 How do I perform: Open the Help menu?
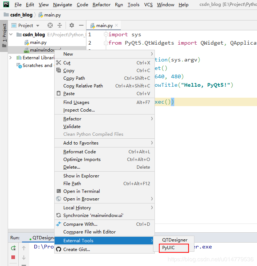[x=183, y=5]
